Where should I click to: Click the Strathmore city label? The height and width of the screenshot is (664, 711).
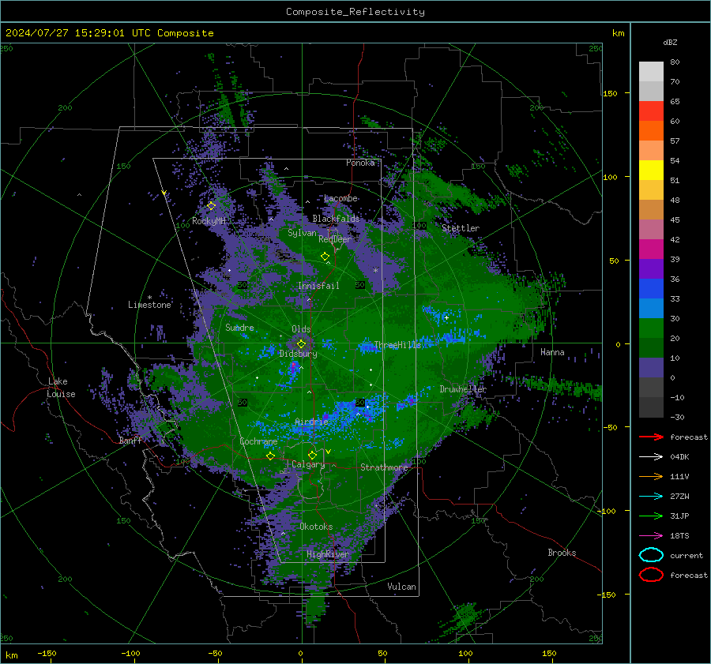[x=384, y=467]
